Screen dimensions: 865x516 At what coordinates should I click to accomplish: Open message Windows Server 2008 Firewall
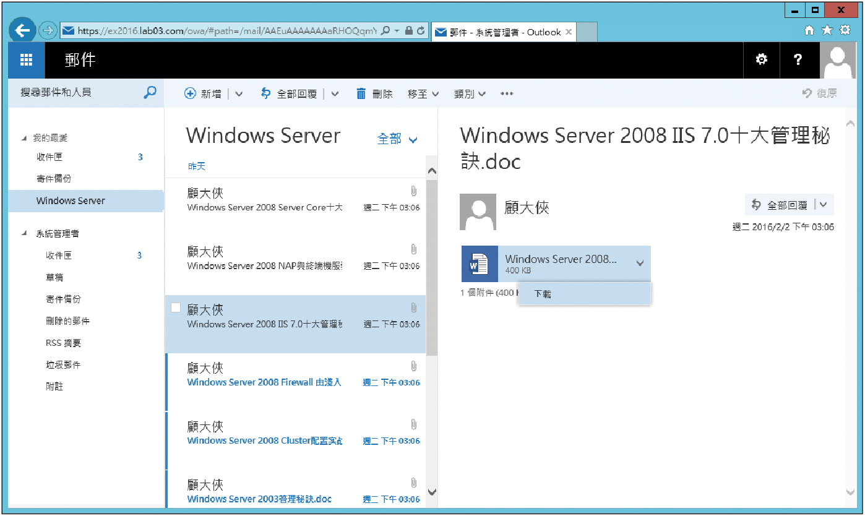pyautogui.click(x=296, y=382)
